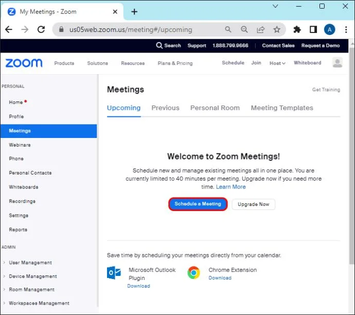Open the Personal Room tab

[215, 108]
